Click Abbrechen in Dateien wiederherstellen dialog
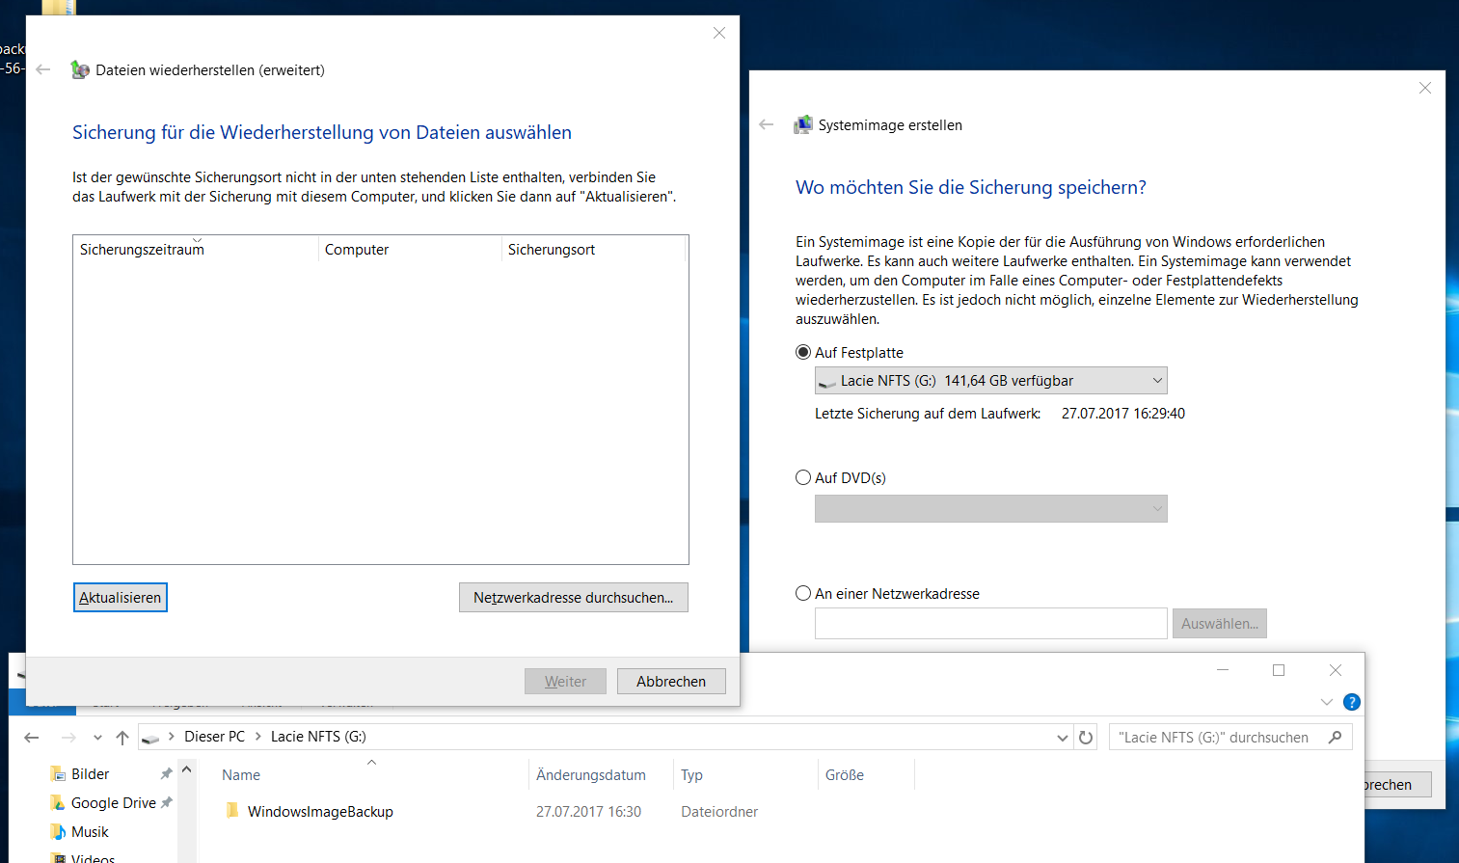 click(x=671, y=681)
